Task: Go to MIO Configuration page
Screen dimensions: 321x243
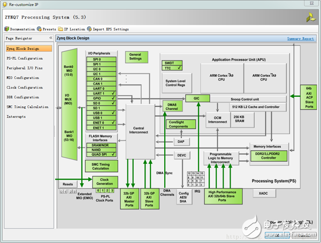Action: coord(23,78)
